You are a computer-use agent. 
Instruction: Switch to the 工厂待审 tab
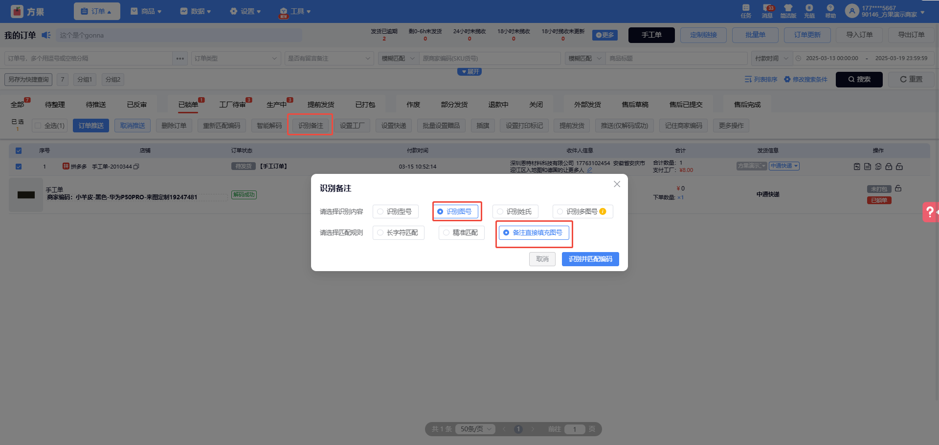pyautogui.click(x=232, y=105)
